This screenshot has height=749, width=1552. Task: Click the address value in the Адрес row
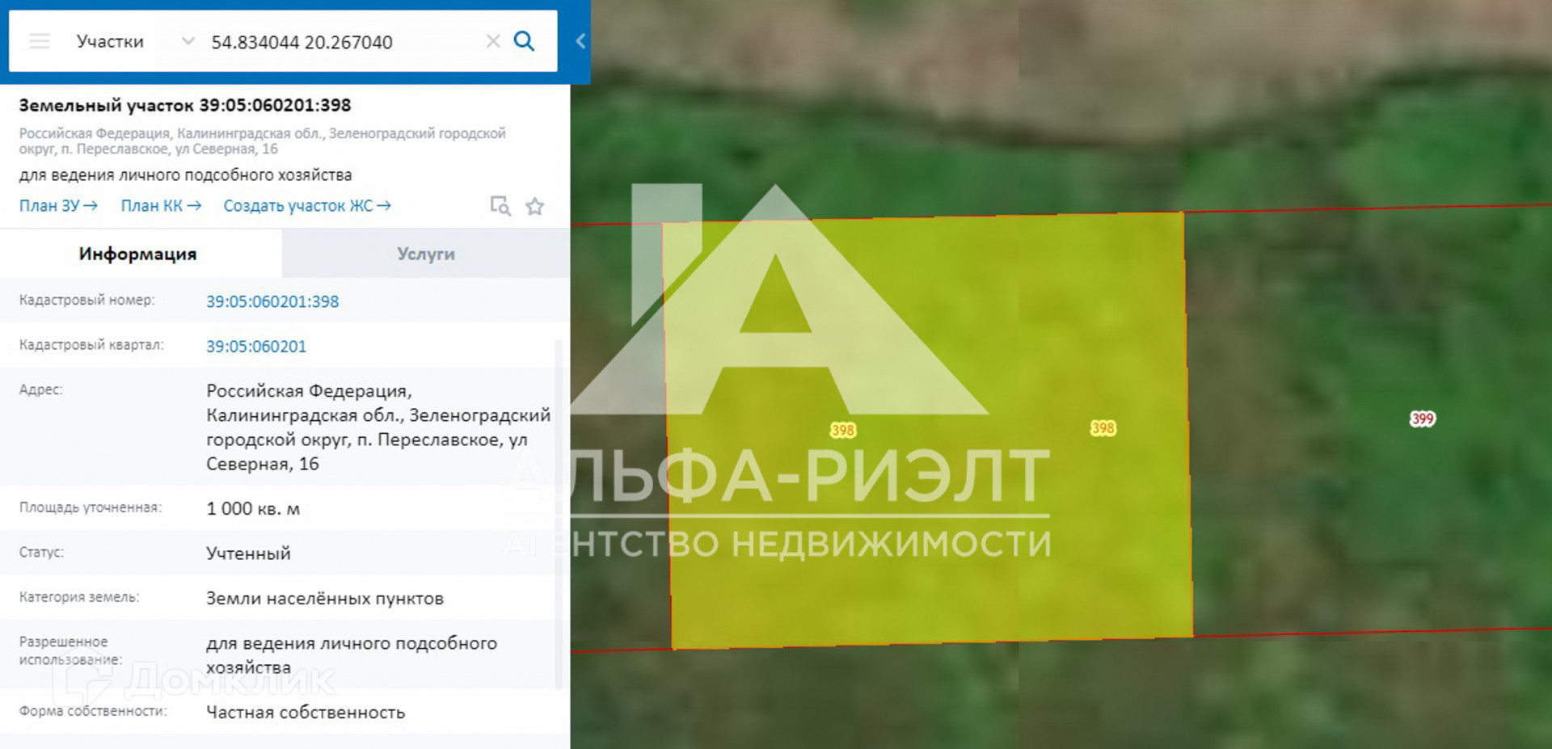point(378,427)
